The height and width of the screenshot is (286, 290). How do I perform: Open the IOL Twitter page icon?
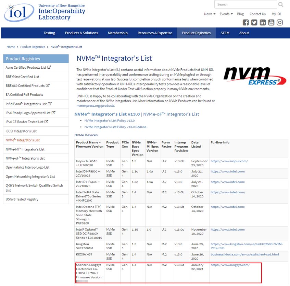[254, 22]
